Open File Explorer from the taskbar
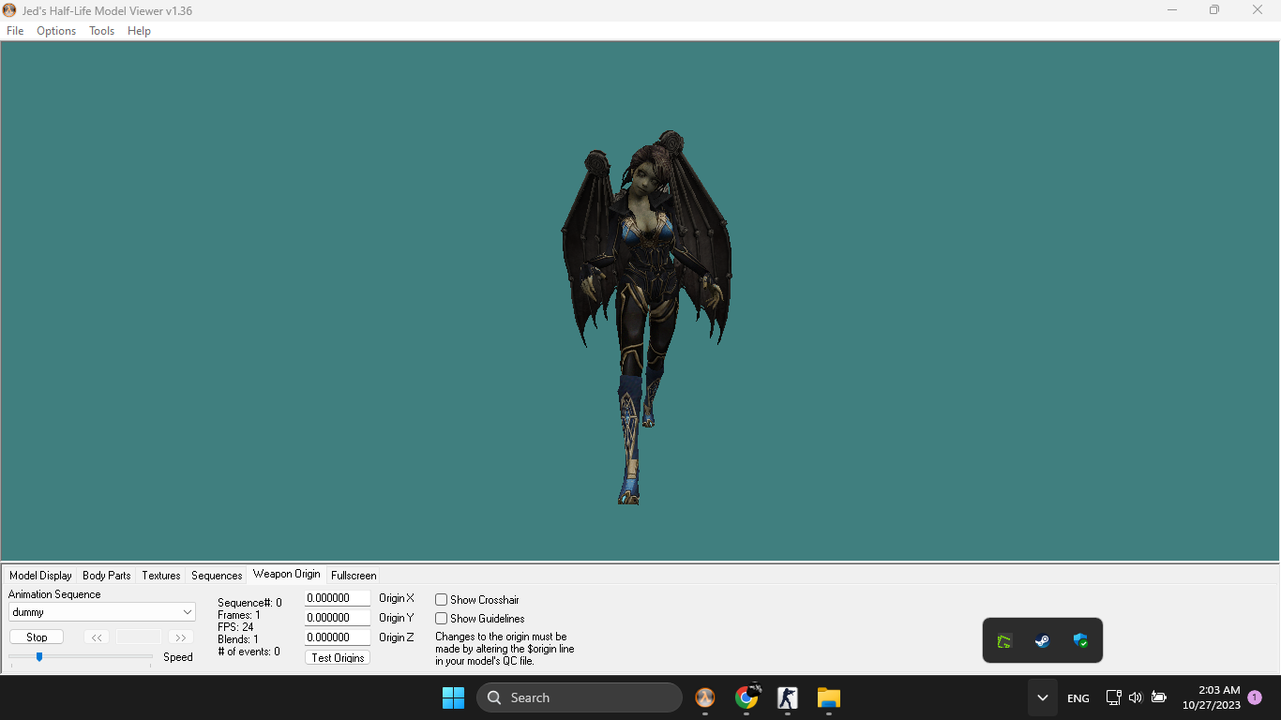Screen dimensions: 1281x720 [828, 697]
